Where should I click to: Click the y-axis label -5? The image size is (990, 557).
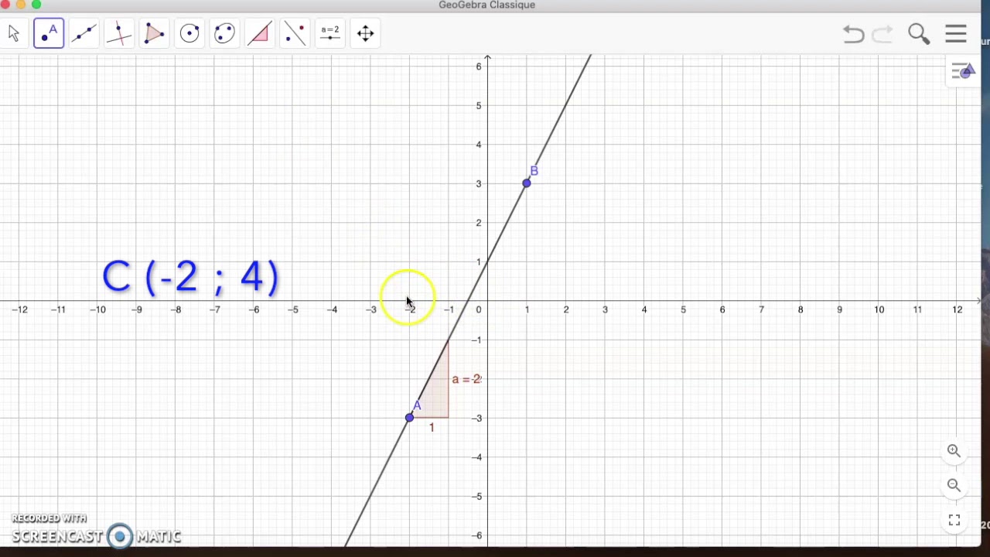477,496
